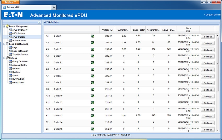Open Active Alarms page
222x140 pixels.
(19, 41)
